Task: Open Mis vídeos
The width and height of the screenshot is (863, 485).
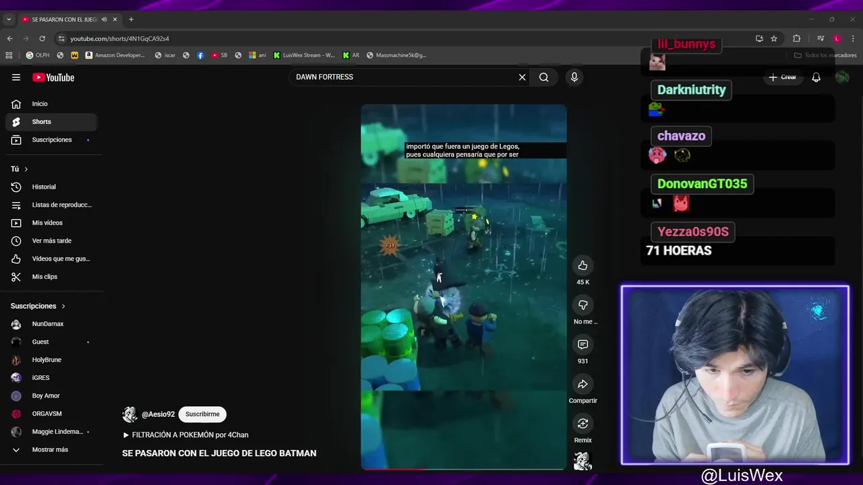Action: pyautogui.click(x=51, y=223)
